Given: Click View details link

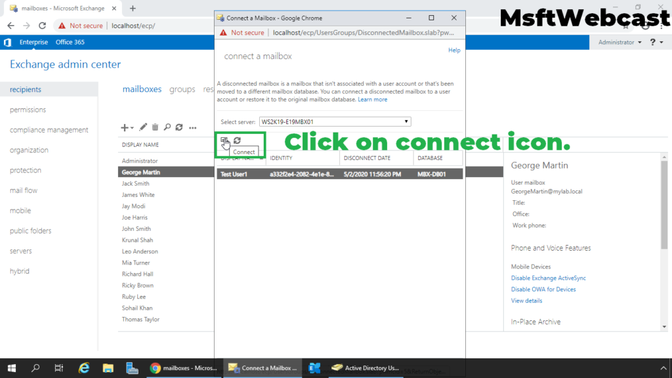Looking at the screenshot, I should coord(526,301).
